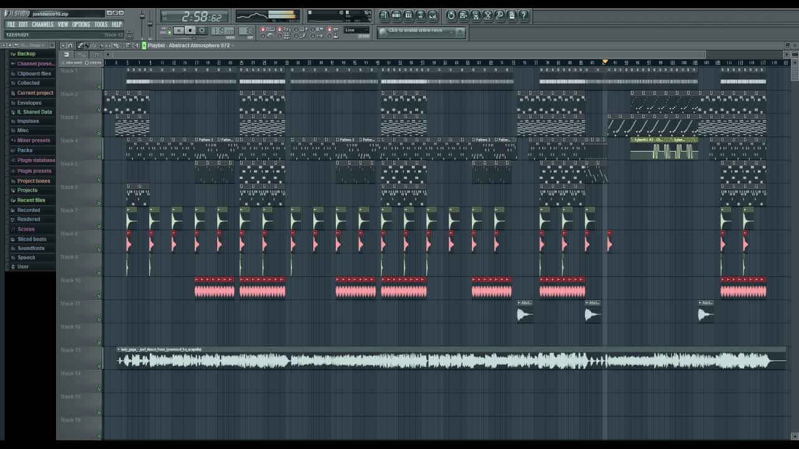Toggle the magnet snap icon in playlist
This screenshot has height=449, width=799.
(x=70, y=46)
